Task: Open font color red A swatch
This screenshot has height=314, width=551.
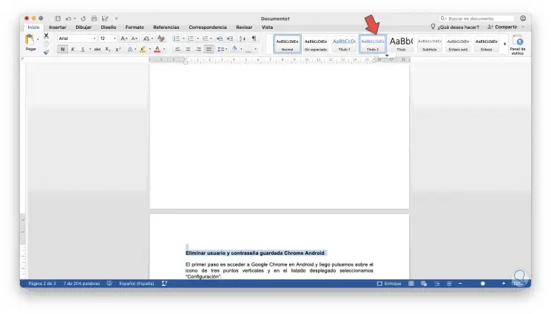Action: tap(157, 50)
